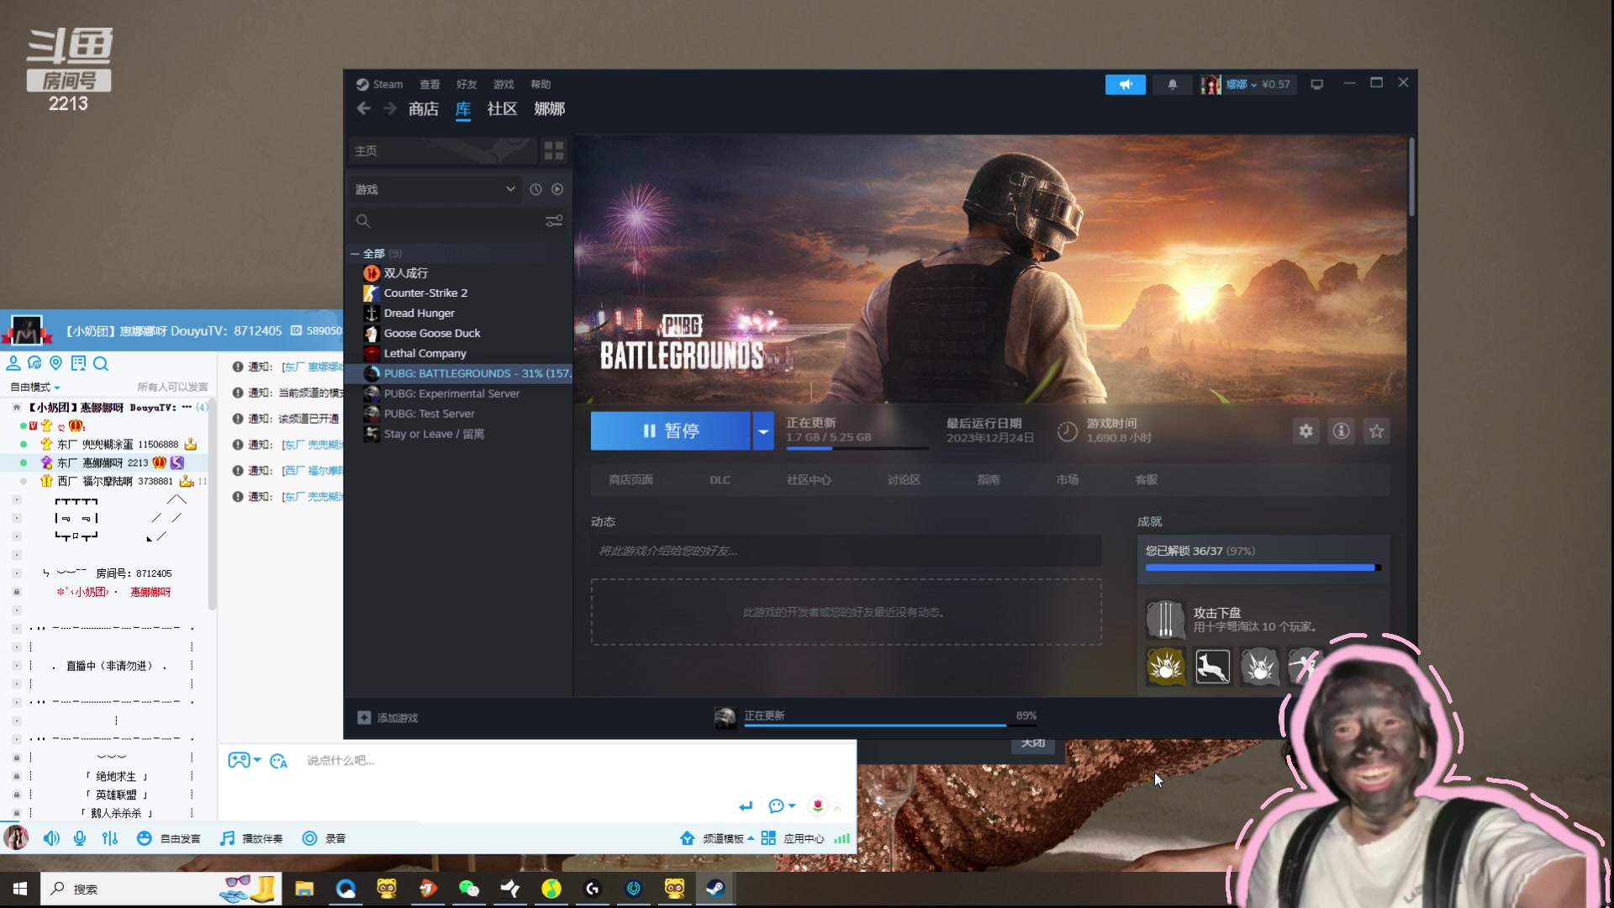
Task: Send message with enter arrow icon
Action: pos(746,806)
